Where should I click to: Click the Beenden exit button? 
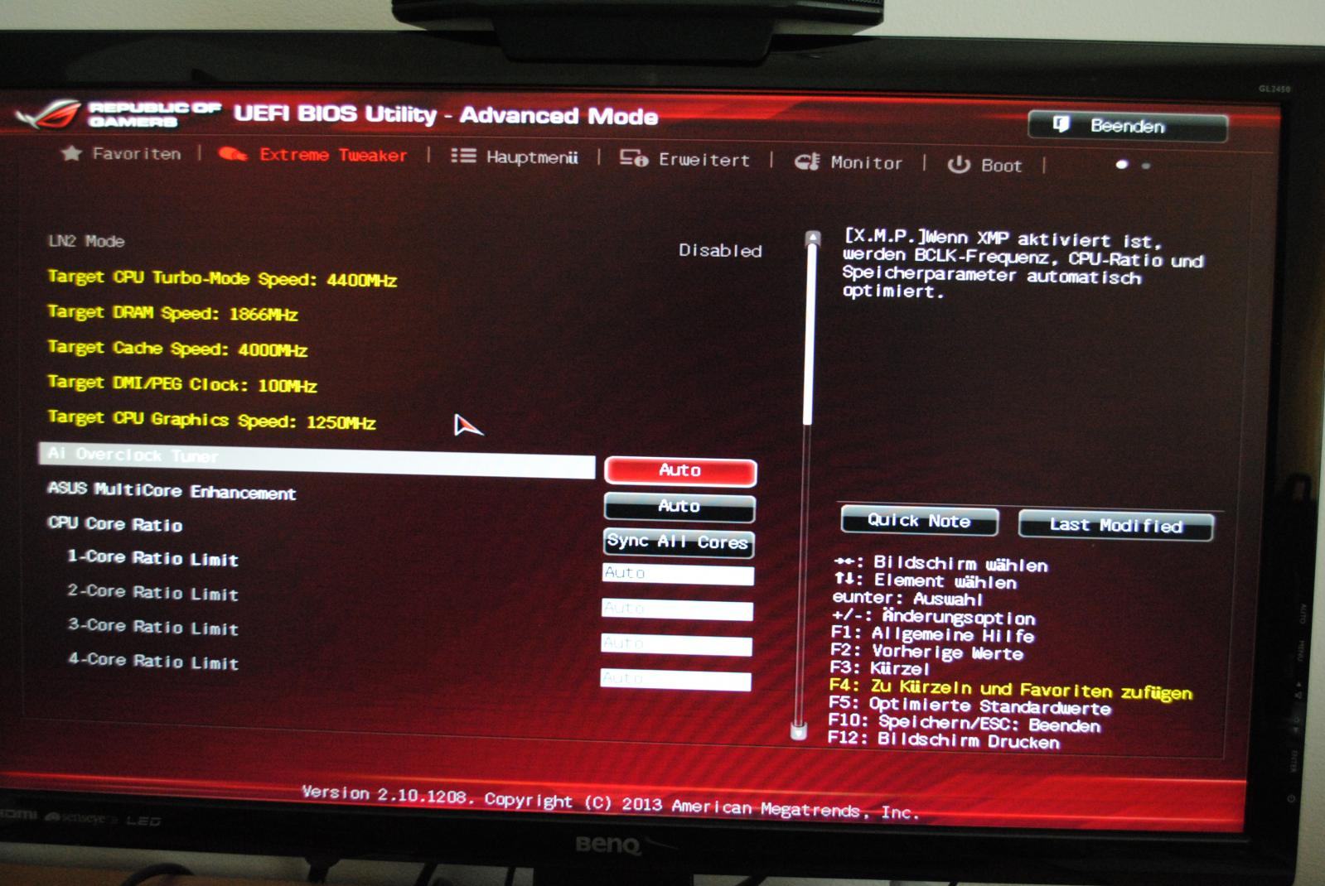pyautogui.click(x=1128, y=126)
